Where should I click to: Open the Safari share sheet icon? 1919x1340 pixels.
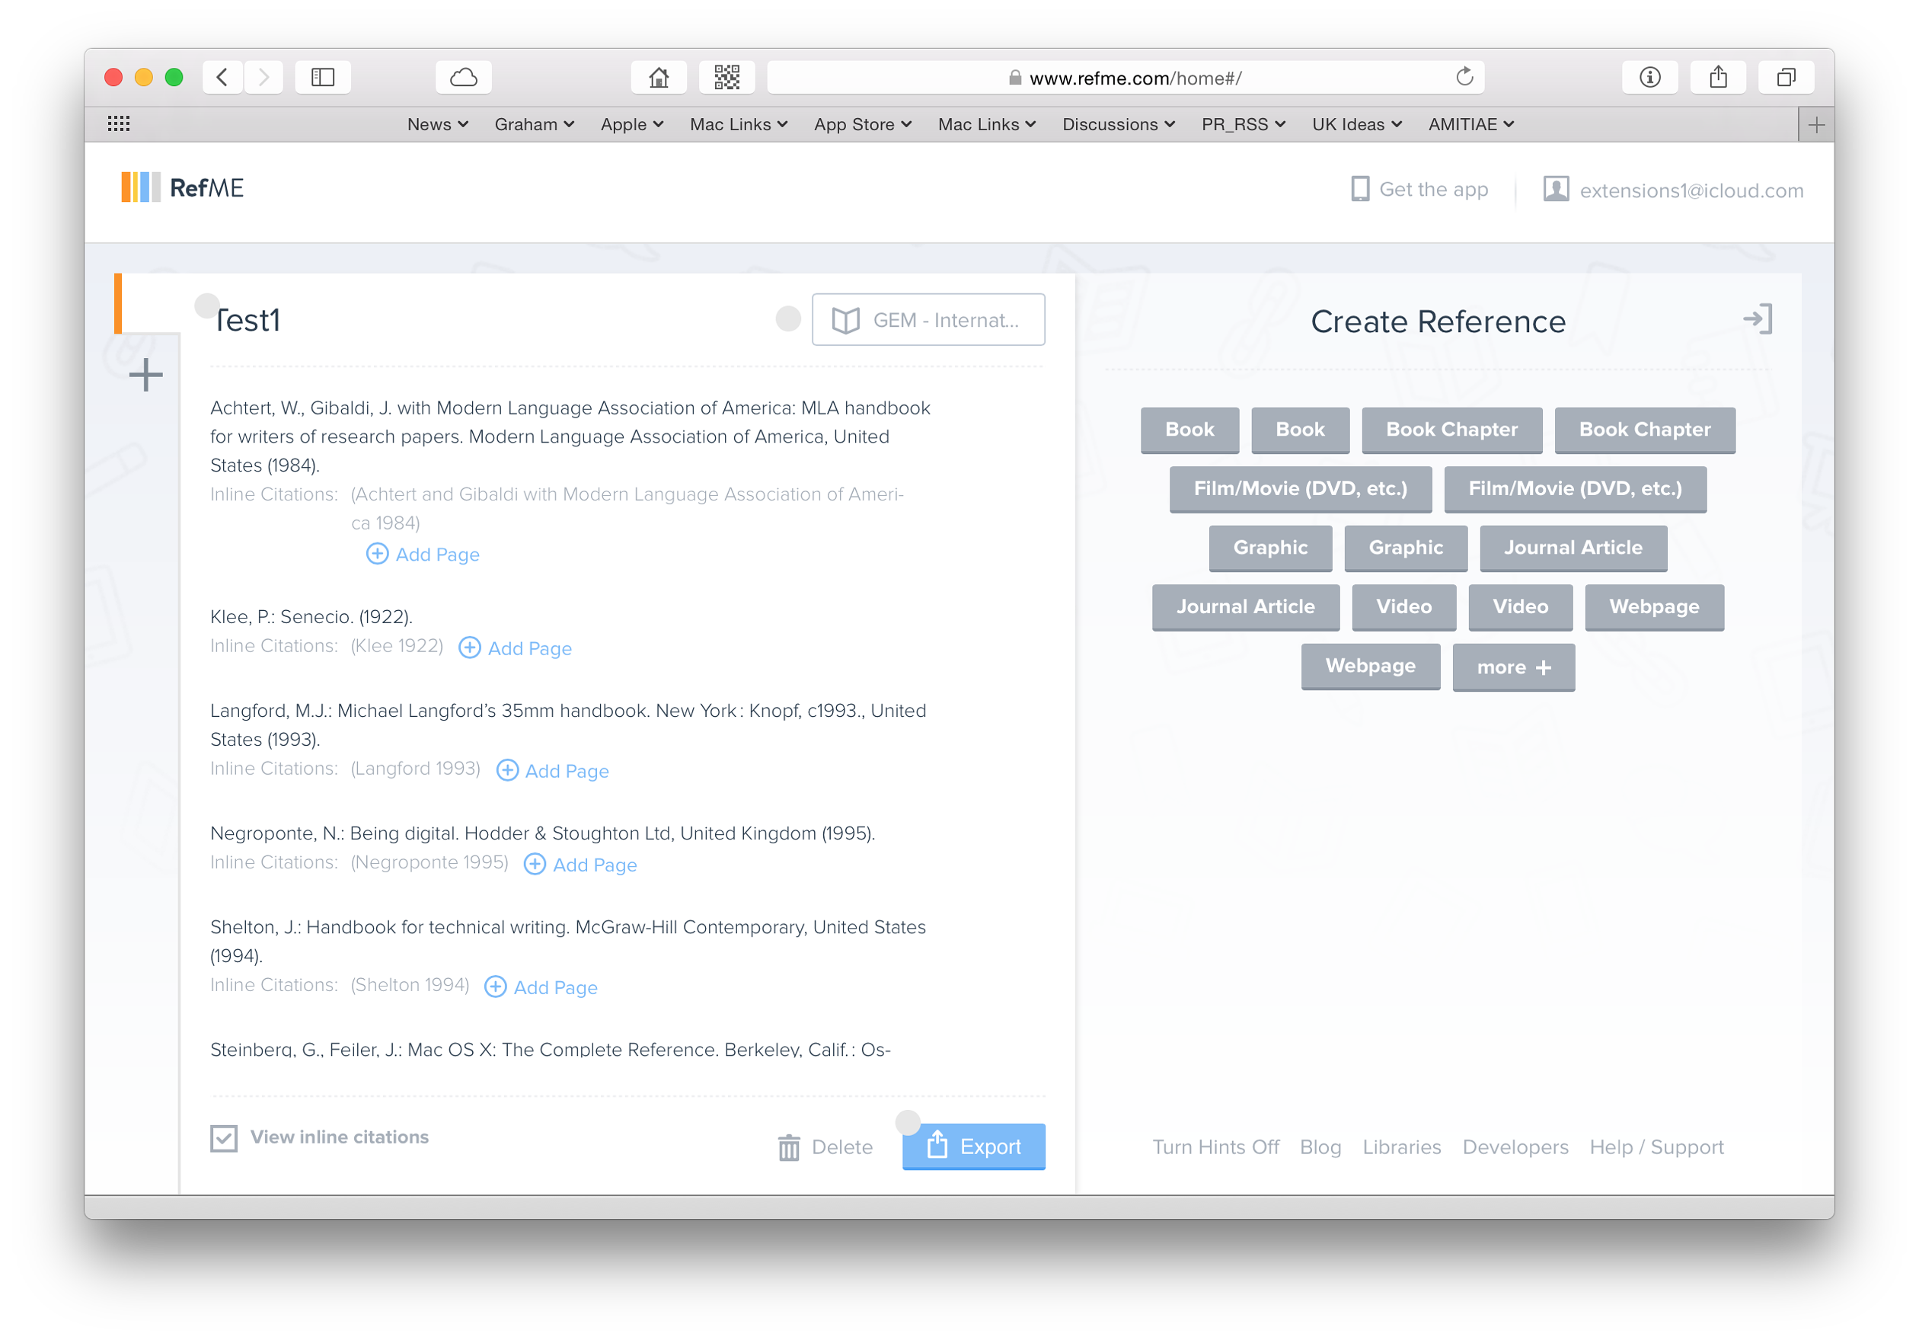pos(1719,78)
